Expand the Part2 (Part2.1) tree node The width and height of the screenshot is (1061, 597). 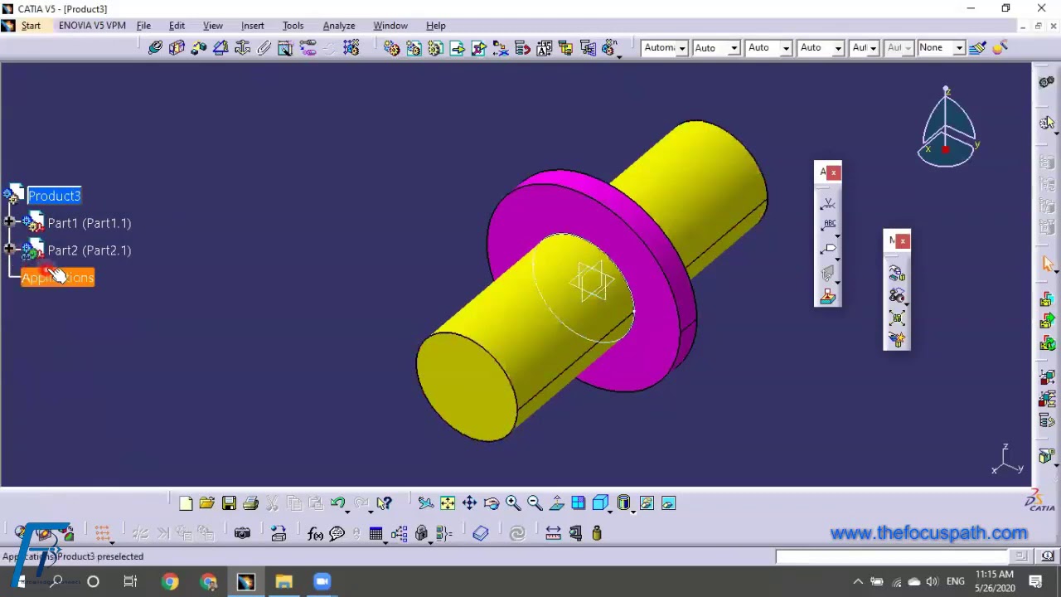click(9, 250)
